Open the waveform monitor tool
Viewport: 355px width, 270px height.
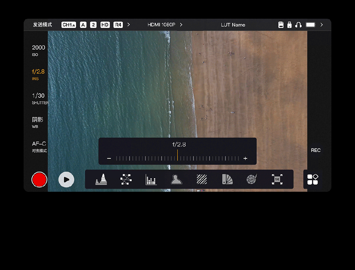click(x=101, y=179)
